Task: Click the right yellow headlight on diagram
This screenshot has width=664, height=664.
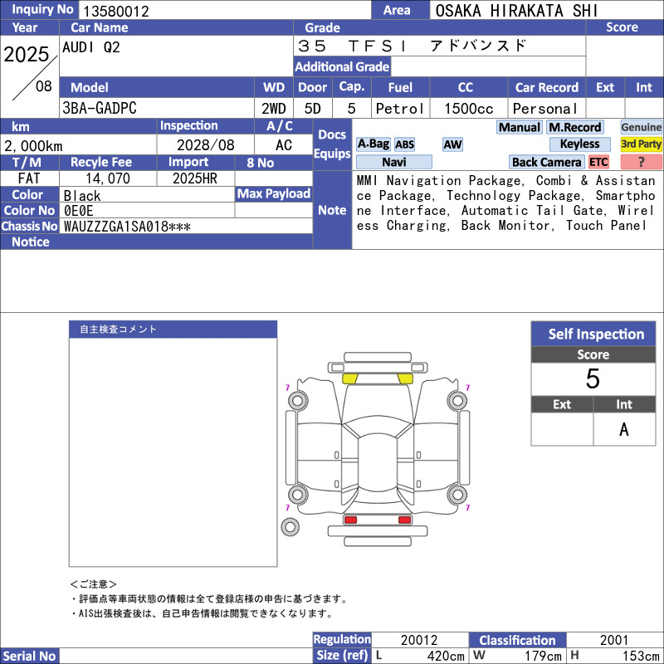Action: 405,378
